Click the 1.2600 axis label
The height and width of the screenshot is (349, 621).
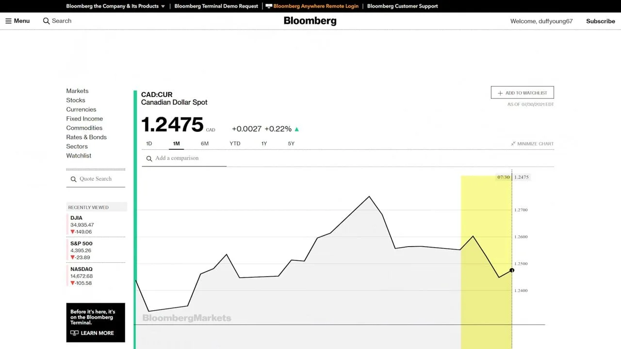(x=521, y=237)
